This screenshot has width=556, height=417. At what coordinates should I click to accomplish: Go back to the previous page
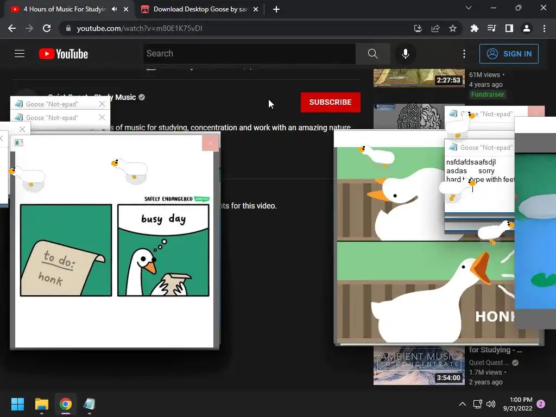[12, 28]
